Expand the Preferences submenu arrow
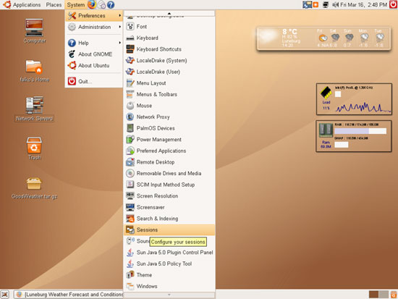 click(120, 15)
